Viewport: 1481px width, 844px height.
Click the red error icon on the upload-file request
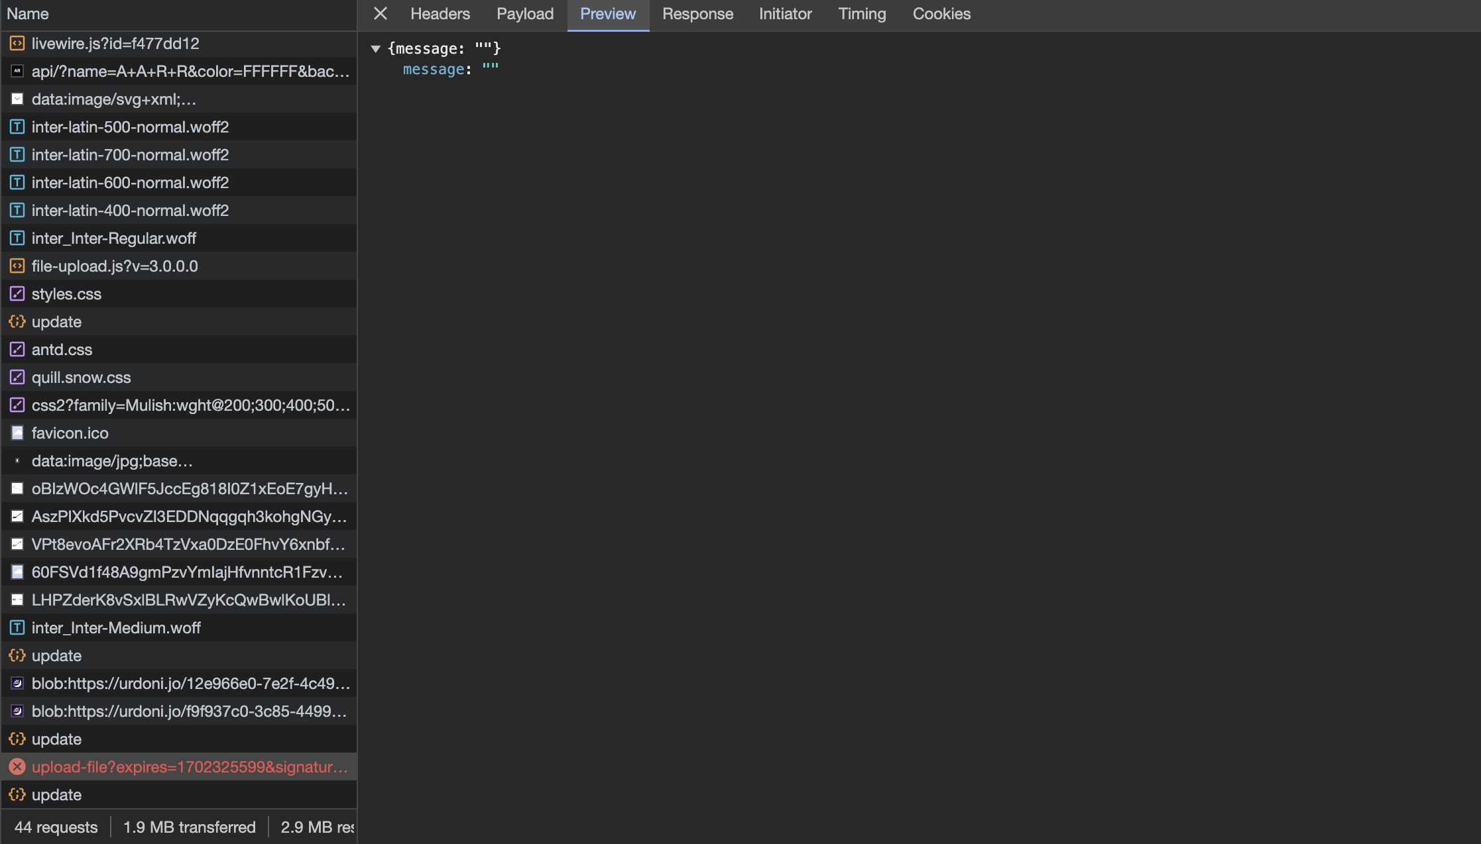17,766
